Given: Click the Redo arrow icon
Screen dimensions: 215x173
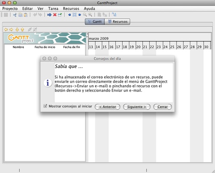Looking at the screenshot, I should (x=40, y=15).
